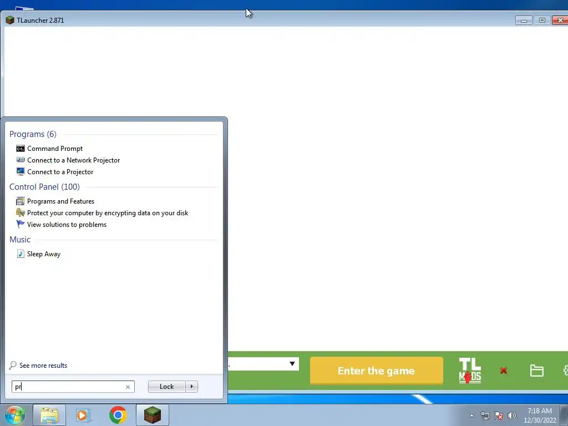Image resolution: width=568 pixels, height=426 pixels.
Task: Open Connect to a Projector
Action: [x=54, y=172]
